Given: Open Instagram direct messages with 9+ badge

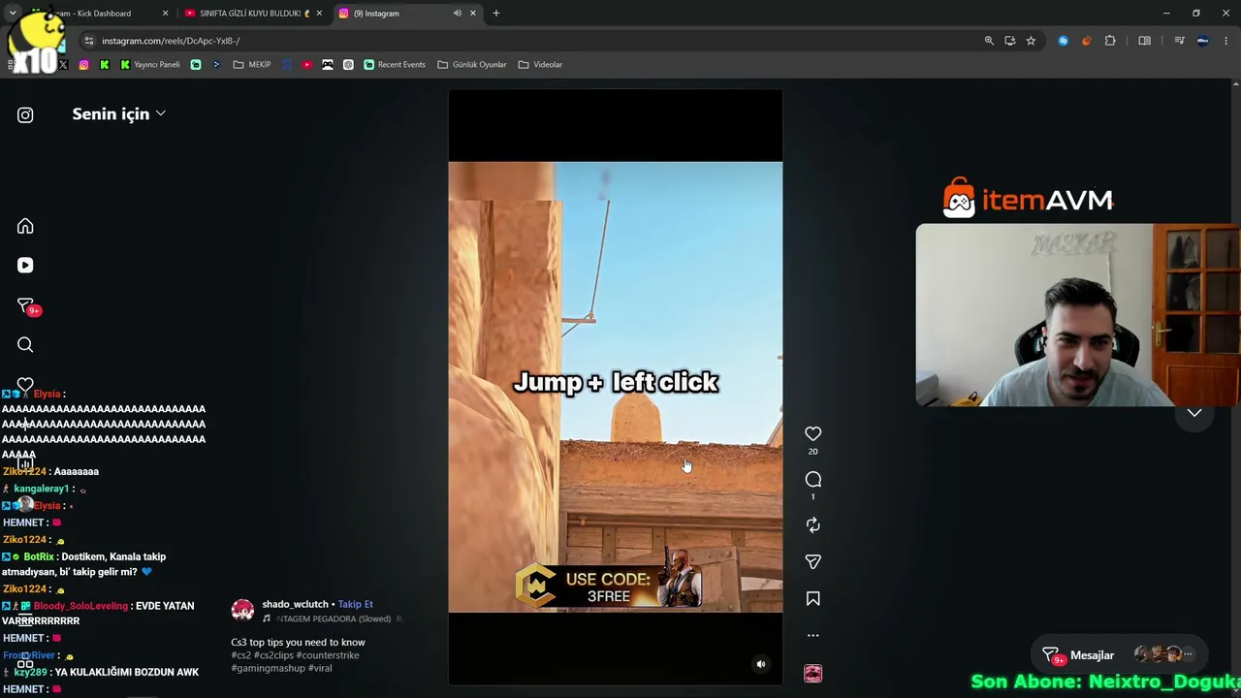Looking at the screenshot, I should 27,306.
